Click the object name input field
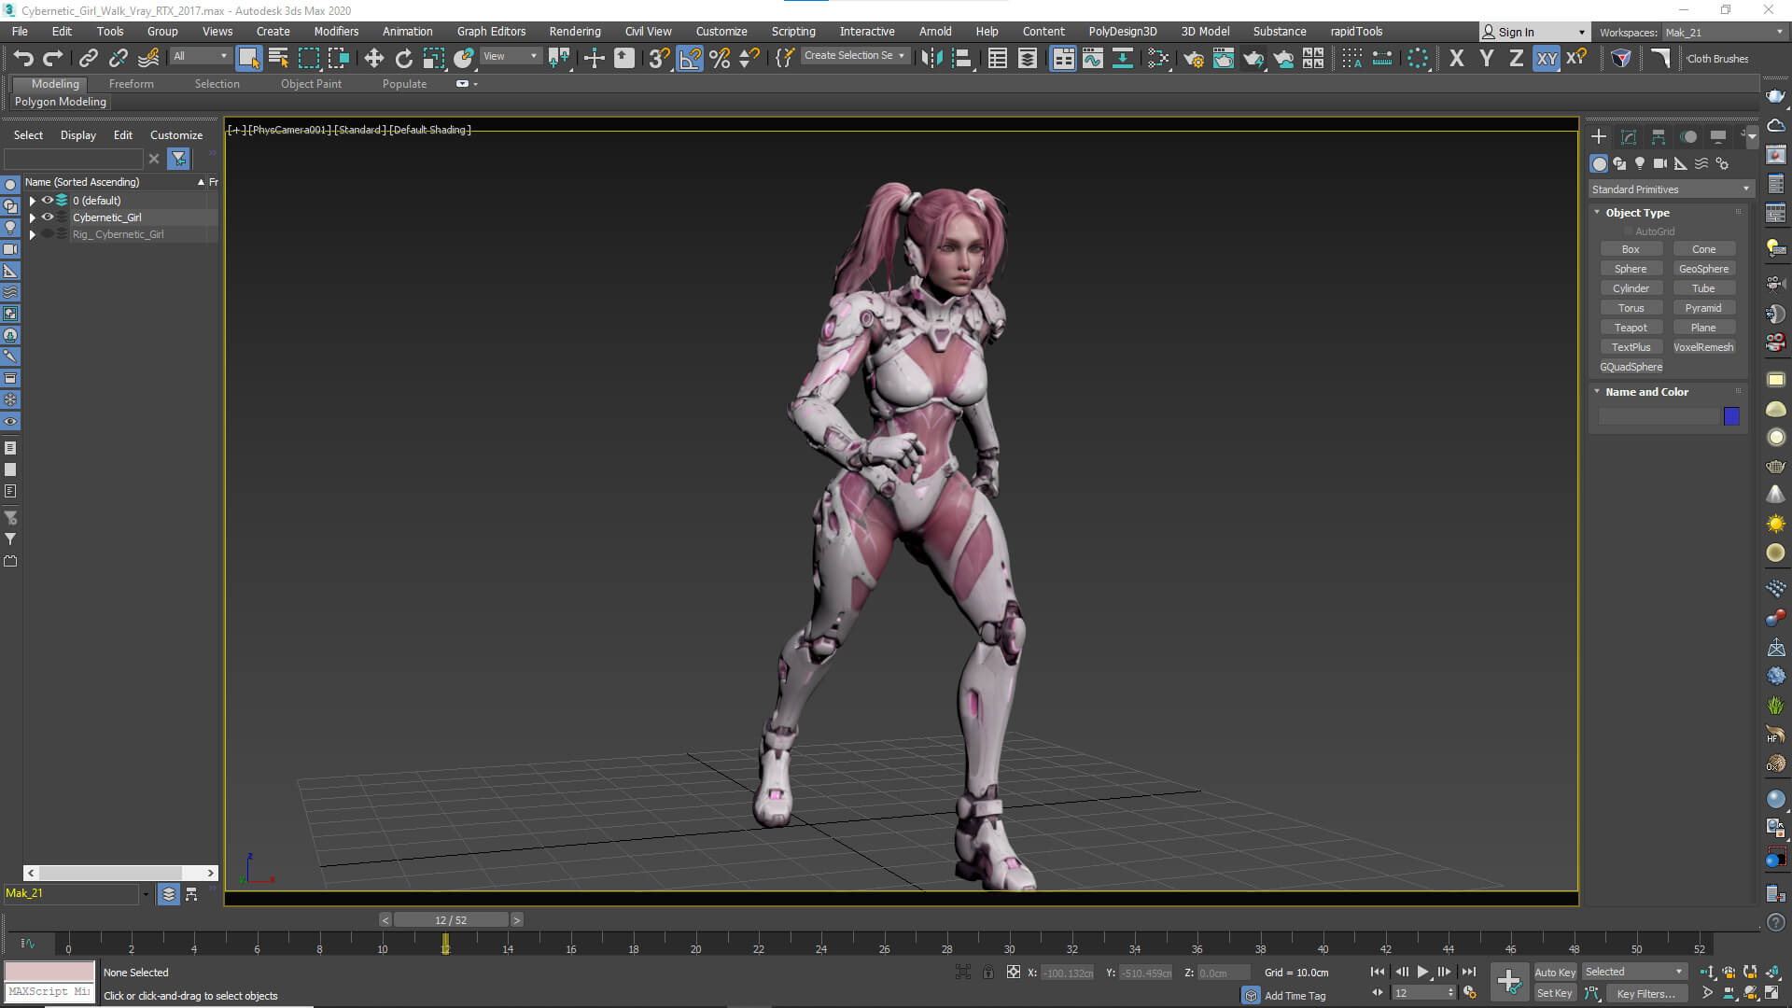 [1659, 416]
